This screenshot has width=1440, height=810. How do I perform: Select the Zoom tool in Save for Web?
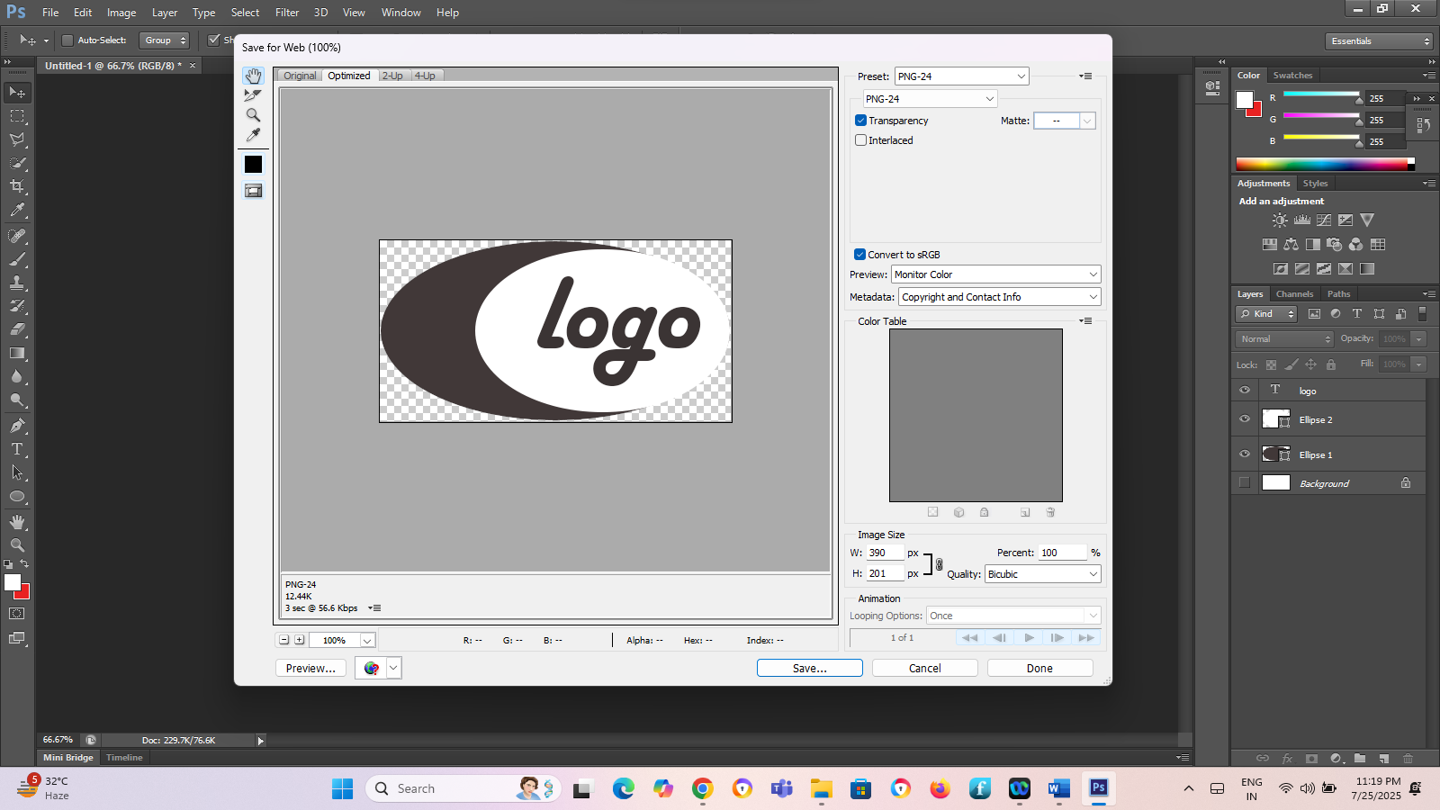254,115
